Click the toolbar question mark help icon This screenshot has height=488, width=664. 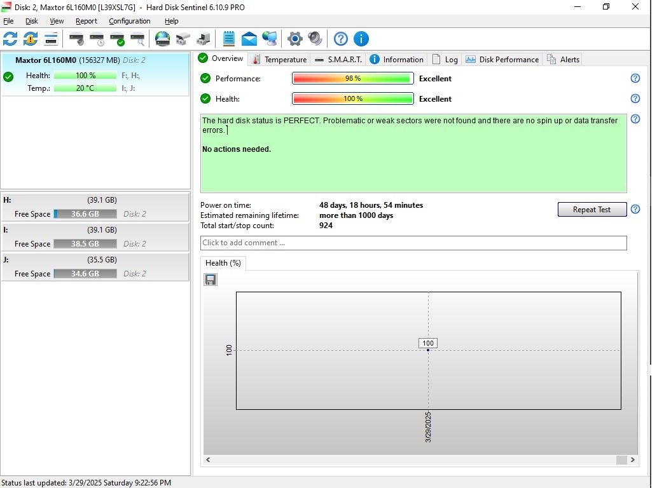click(x=341, y=39)
